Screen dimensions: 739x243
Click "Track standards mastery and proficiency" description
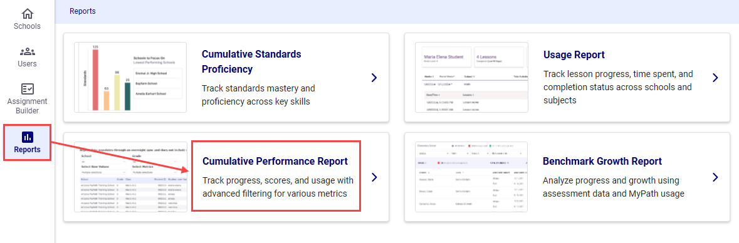click(258, 95)
